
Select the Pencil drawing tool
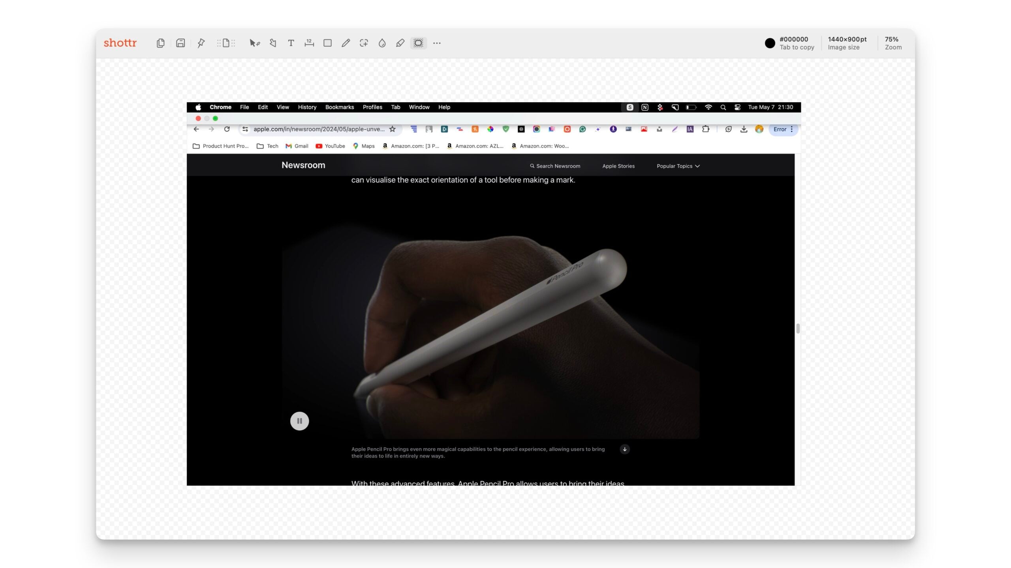(346, 43)
